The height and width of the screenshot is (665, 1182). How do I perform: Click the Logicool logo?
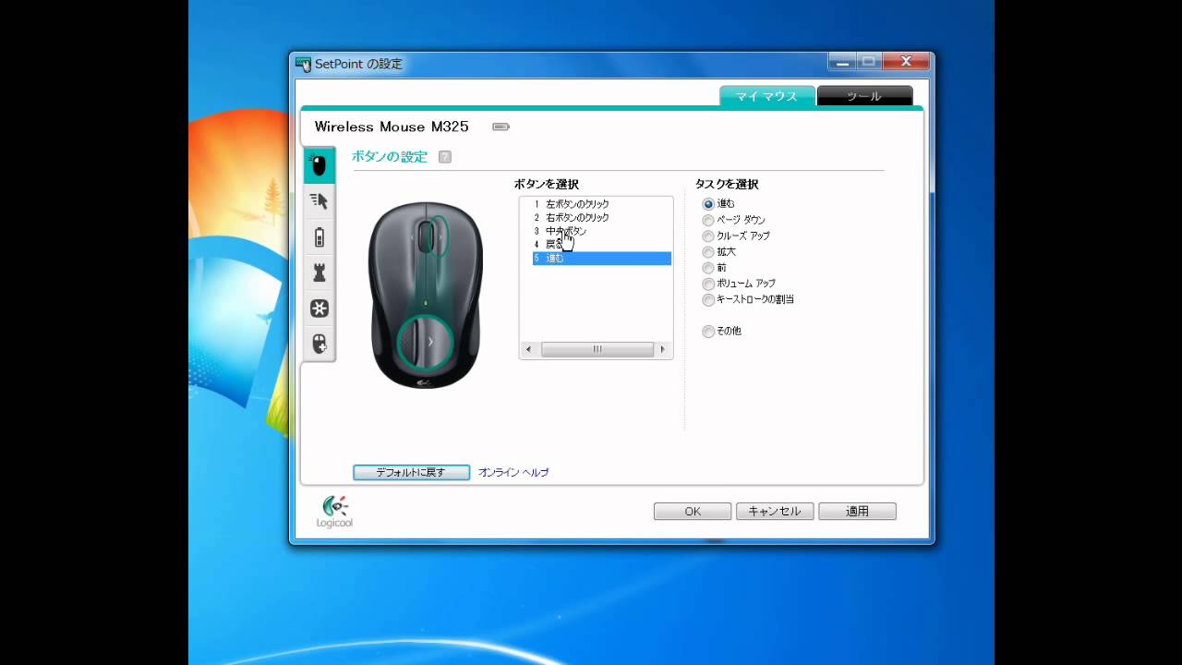pyautogui.click(x=335, y=512)
